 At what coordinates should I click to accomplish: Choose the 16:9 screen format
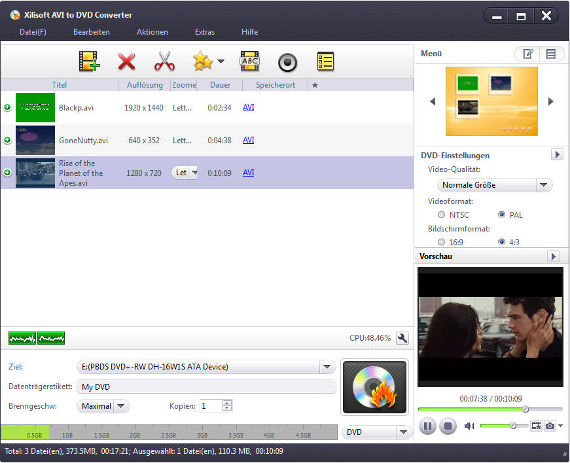(x=441, y=242)
